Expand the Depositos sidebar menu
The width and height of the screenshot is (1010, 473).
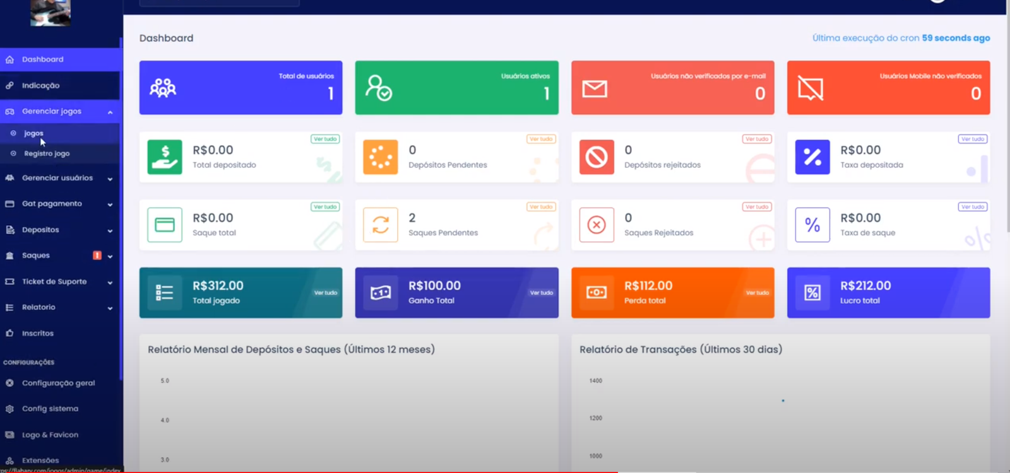click(x=110, y=230)
